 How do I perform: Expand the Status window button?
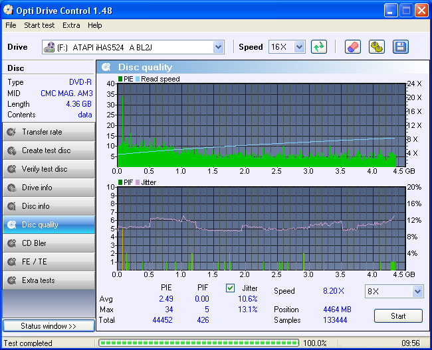coord(49,326)
